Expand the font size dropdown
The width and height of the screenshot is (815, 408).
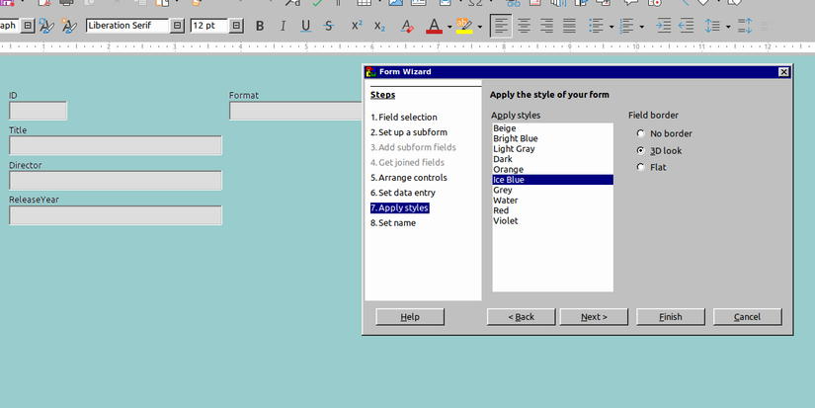pos(238,26)
